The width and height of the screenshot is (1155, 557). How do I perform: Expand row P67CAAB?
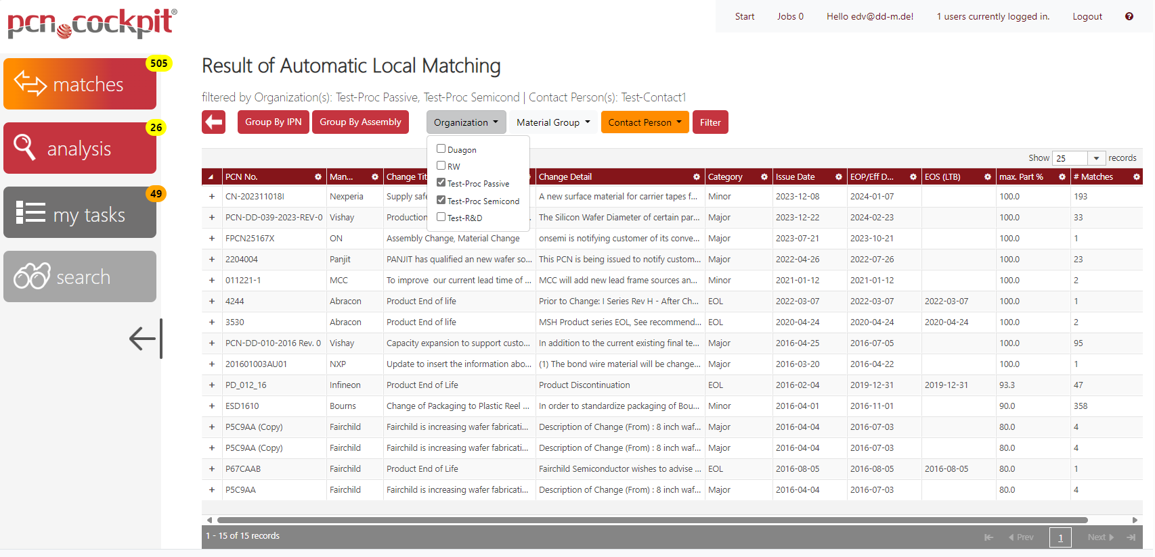[x=212, y=469]
